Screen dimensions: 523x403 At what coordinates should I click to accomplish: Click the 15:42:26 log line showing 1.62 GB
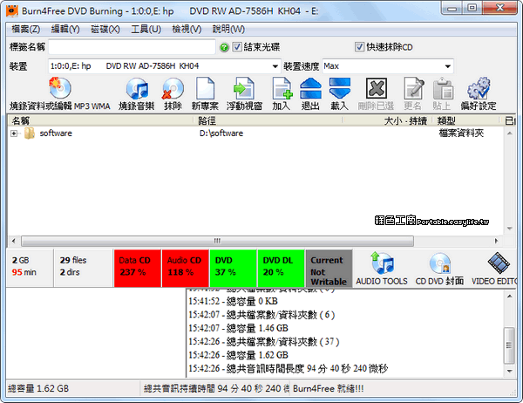(238, 355)
